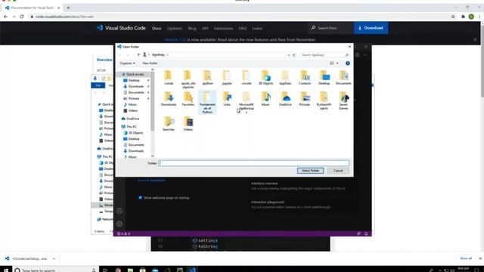Select the .ipynb_checkpoints folder
Screen dimensions: 484x272
pyautogui.click(x=188, y=79)
